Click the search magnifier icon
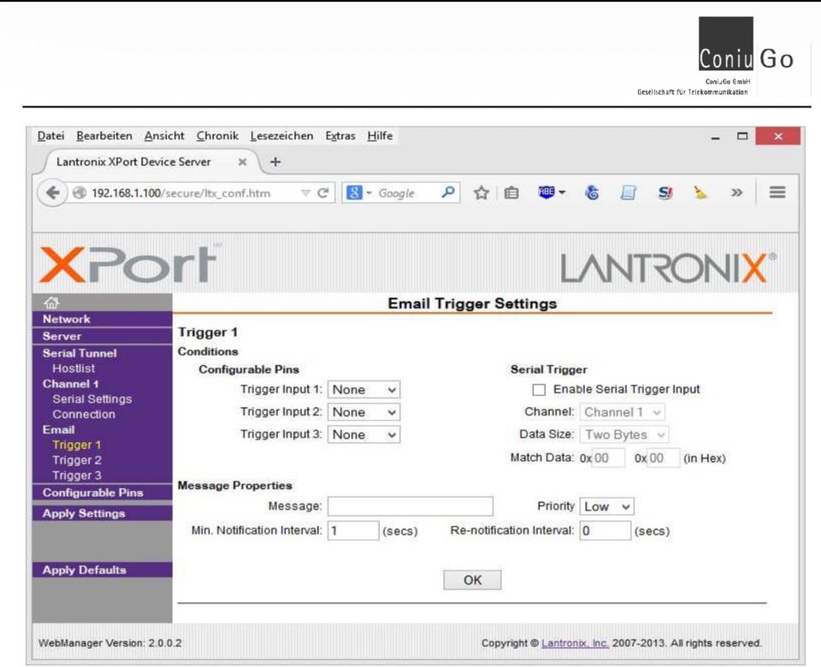 tap(447, 192)
